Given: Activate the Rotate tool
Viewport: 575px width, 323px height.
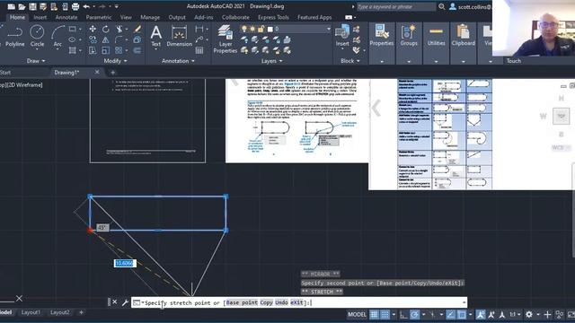Looking at the screenshot, I should (106, 29).
